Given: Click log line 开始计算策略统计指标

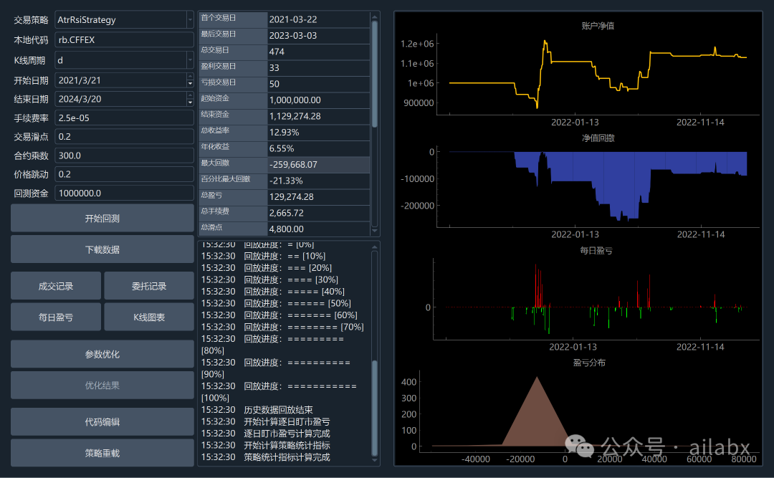Looking at the screenshot, I should click(266, 446).
